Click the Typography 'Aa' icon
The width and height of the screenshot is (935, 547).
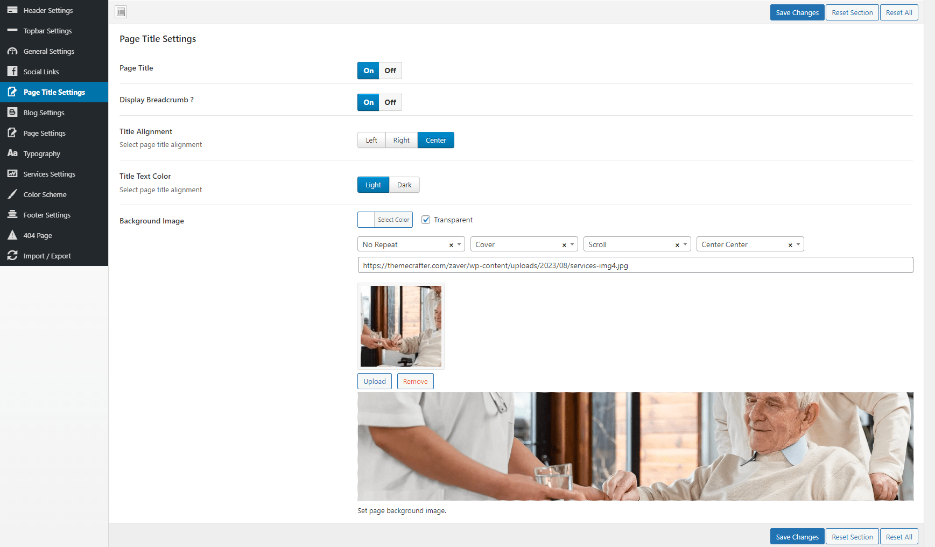pyautogui.click(x=12, y=153)
